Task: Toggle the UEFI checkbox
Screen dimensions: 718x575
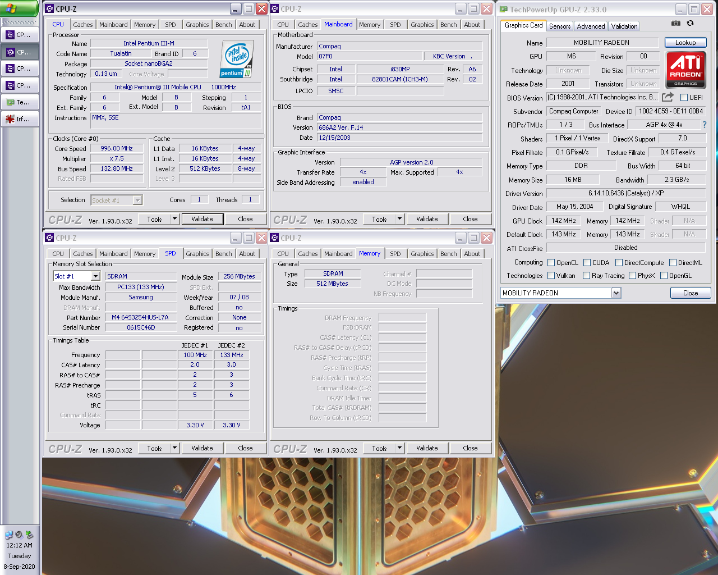Action: (x=684, y=98)
